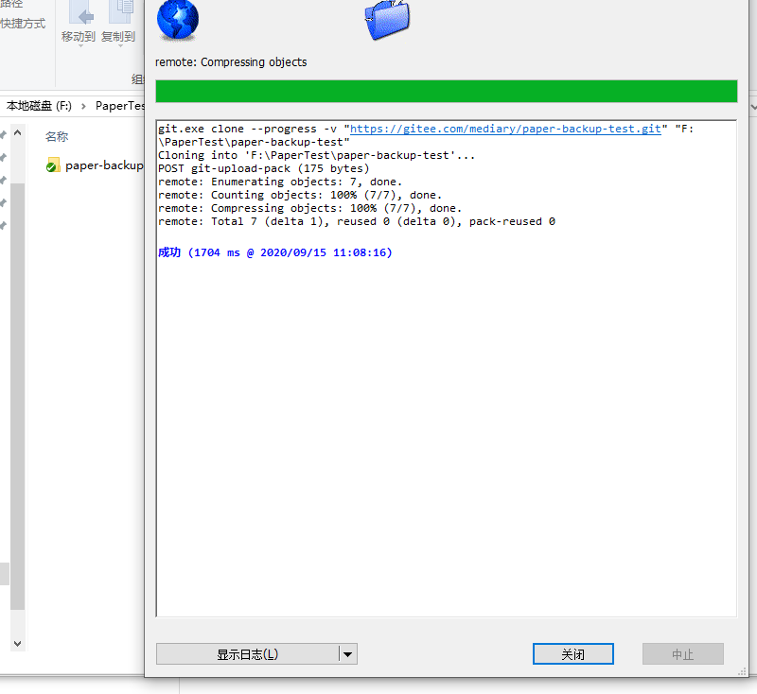Image resolution: width=757 pixels, height=694 pixels.
Task: Click the green checkmark paper-backup folder icon
Action: click(x=53, y=165)
